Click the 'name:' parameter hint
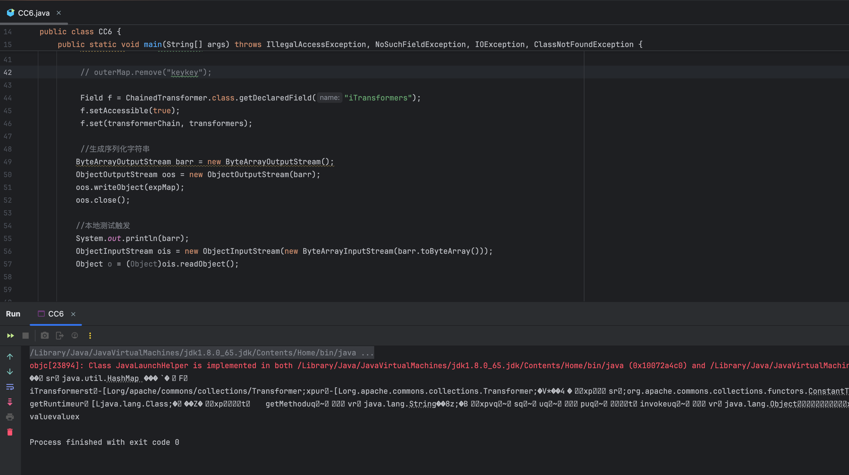849x475 pixels. (330, 98)
